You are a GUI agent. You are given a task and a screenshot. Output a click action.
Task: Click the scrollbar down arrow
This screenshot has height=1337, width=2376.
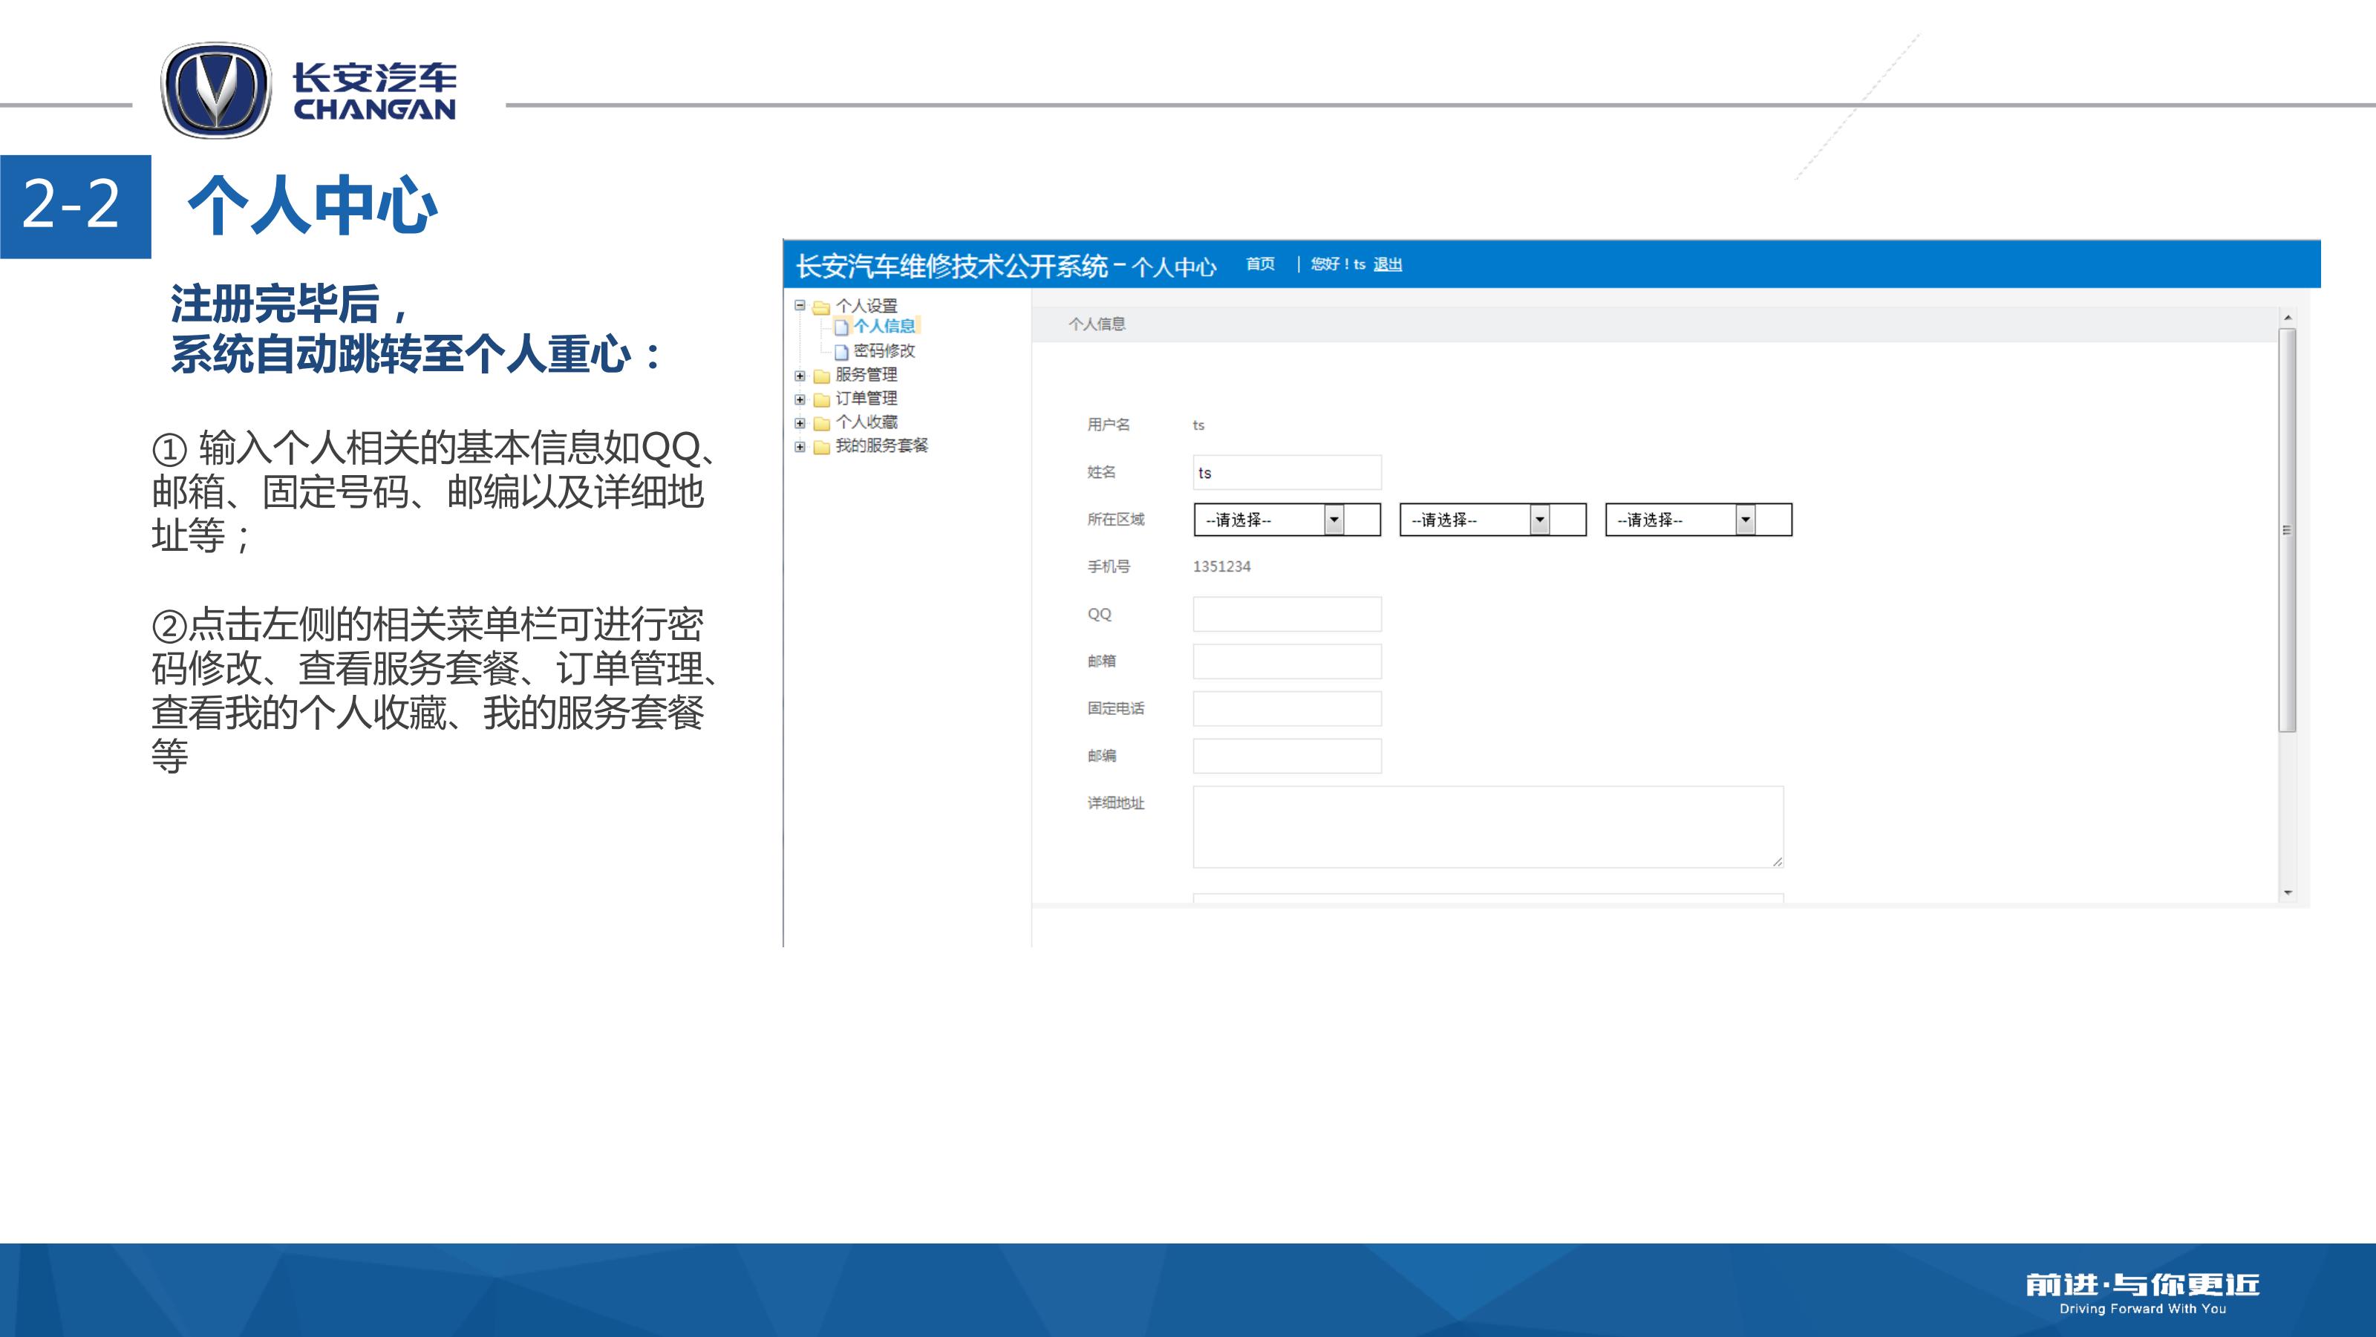[2288, 892]
